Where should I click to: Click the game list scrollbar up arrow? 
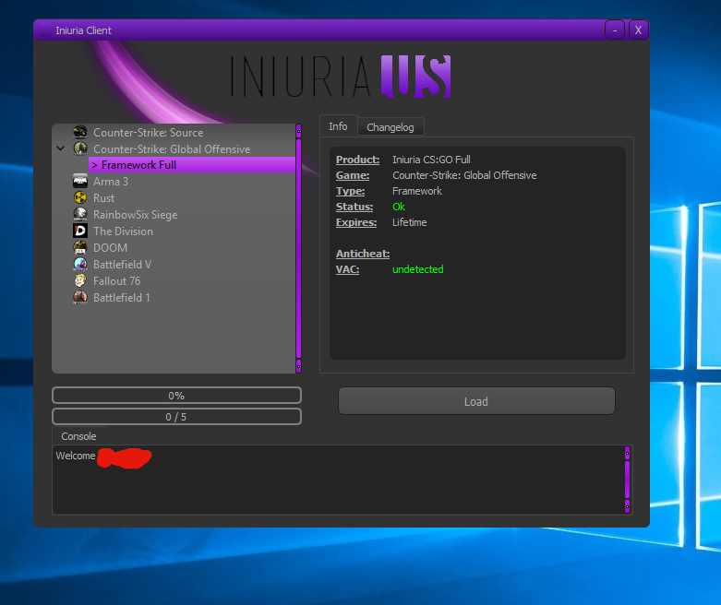click(298, 131)
